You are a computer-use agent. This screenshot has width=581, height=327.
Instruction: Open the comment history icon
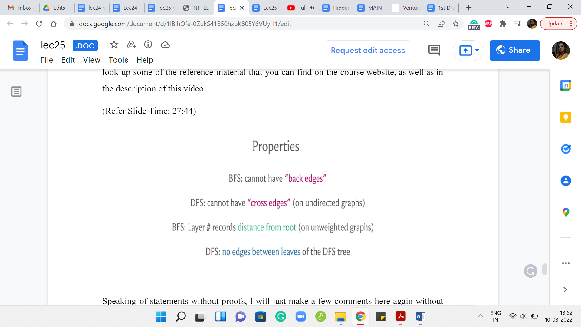click(434, 50)
